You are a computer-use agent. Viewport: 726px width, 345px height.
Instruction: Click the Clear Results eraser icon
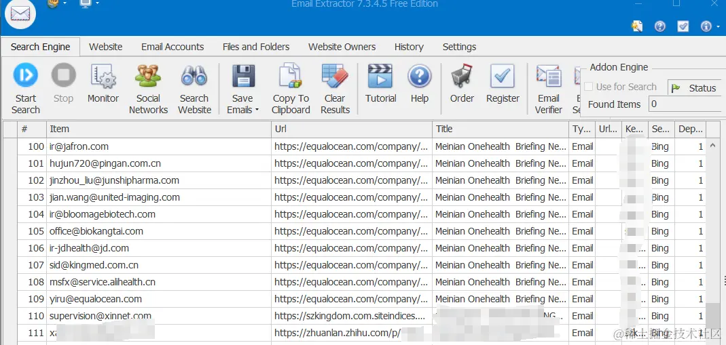click(x=335, y=76)
